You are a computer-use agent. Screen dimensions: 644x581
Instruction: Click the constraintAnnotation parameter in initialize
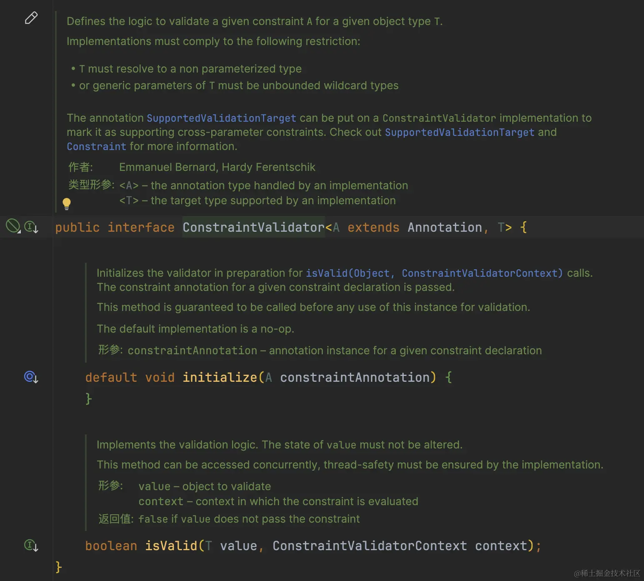tap(355, 378)
